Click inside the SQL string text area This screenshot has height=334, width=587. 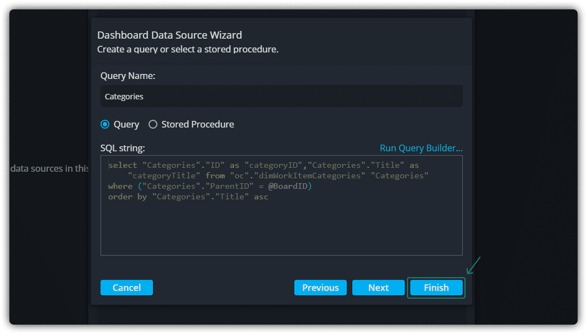pos(281,205)
